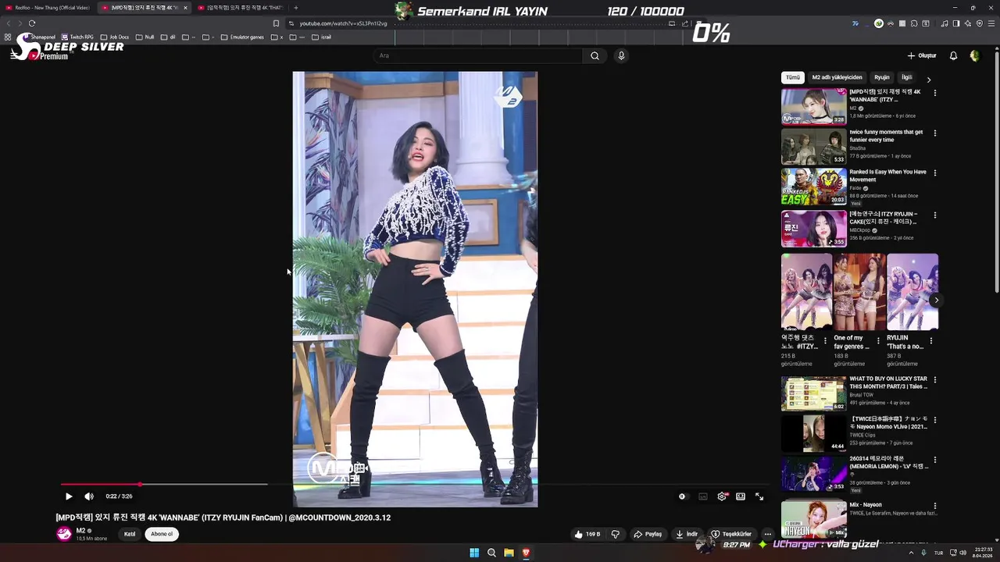The height and width of the screenshot is (562, 1000).
Task: Open Emulator games bookmark folder
Action: pyautogui.click(x=243, y=37)
